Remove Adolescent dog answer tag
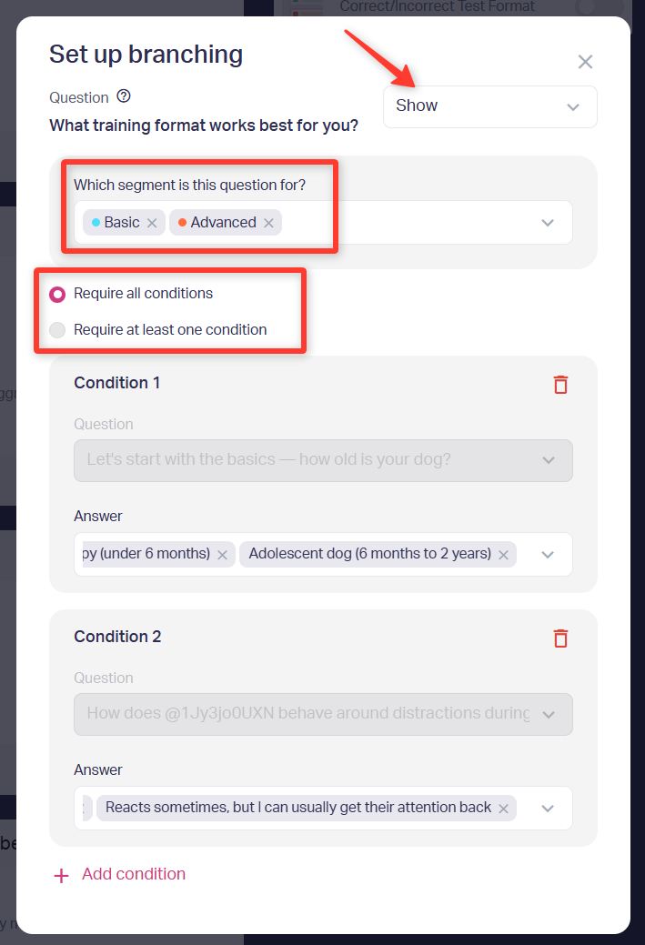Viewport: 645px width, 945px height. coord(503,555)
